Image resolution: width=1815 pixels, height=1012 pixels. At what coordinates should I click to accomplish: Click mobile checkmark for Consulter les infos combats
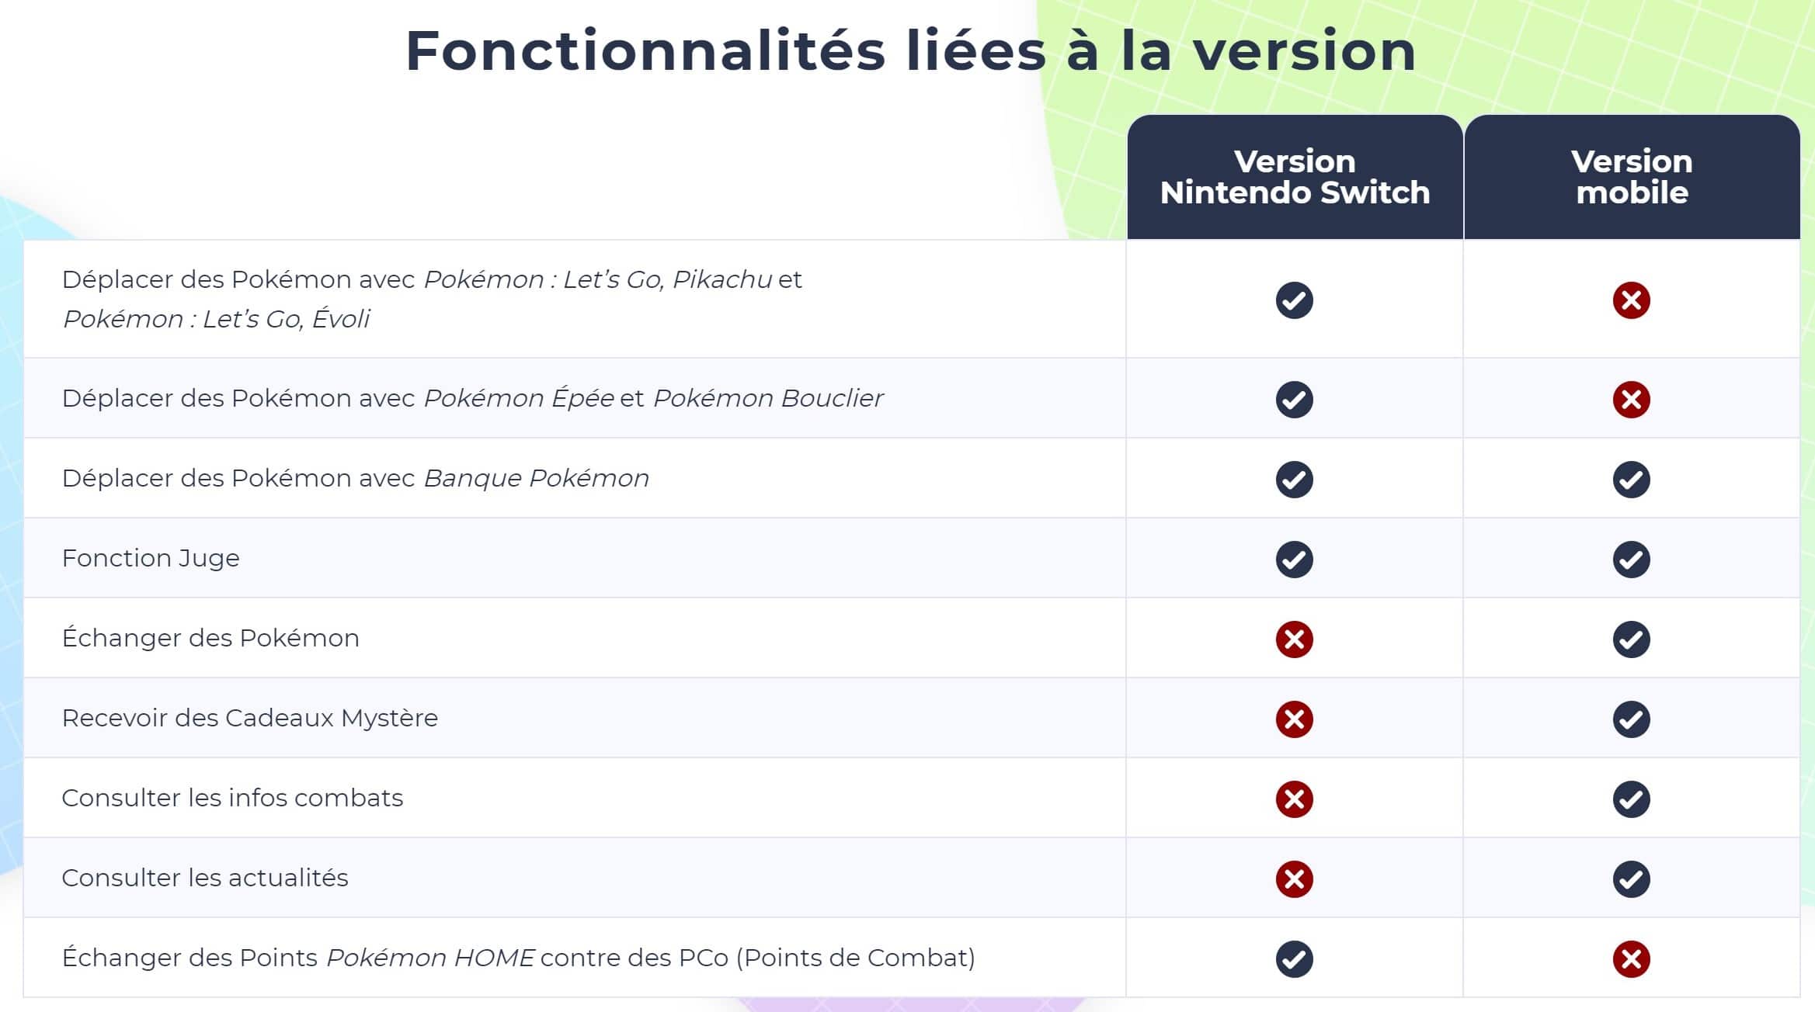click(1631, 799)
